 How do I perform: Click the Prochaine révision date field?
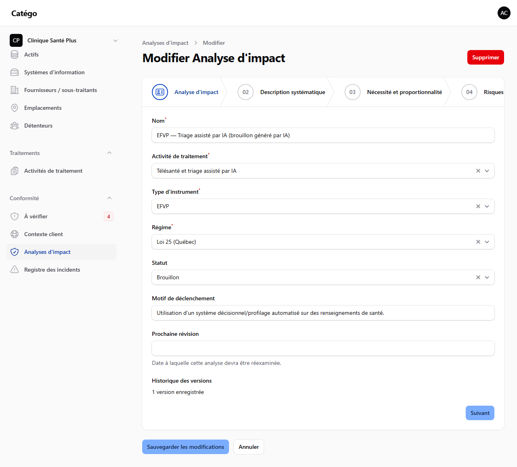pos(323,348)
